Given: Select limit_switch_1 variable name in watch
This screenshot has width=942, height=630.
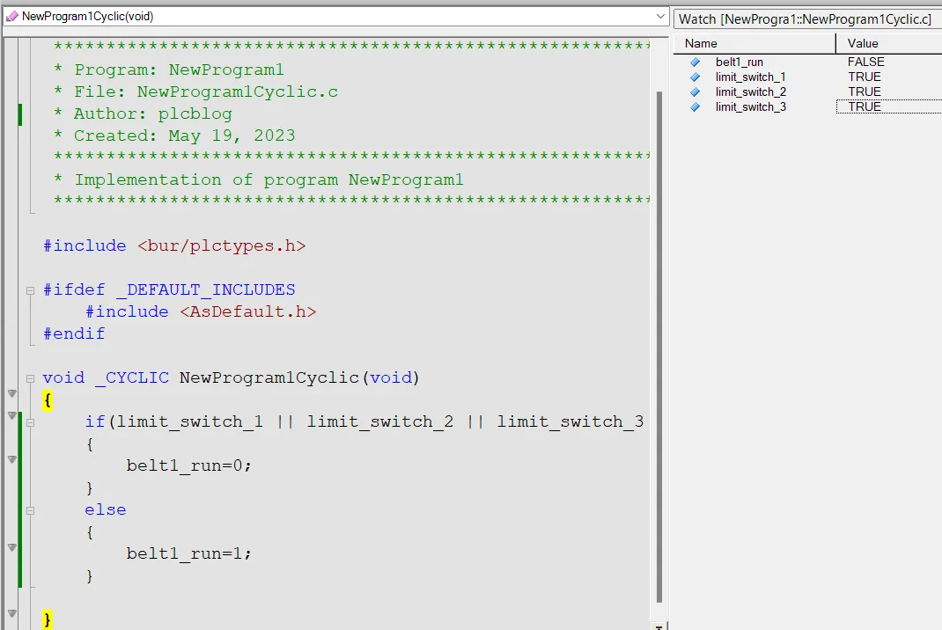Looking at the screenshot, I should tap(750, 77).
